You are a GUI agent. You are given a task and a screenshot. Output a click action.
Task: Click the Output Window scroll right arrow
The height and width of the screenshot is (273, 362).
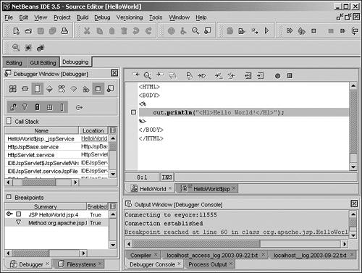tap(345, 244)
